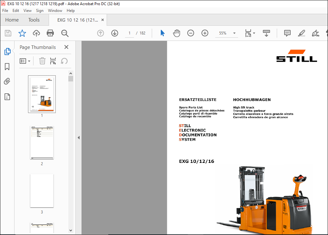Image resolution: width=328 pixels, height=235 pixels.
Task: Open the Sign menu
Action: point(40,10)
